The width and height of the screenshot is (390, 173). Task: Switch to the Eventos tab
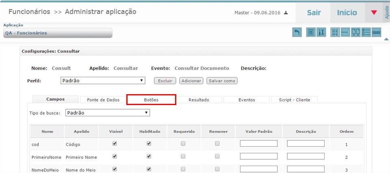tap(247, 100)
